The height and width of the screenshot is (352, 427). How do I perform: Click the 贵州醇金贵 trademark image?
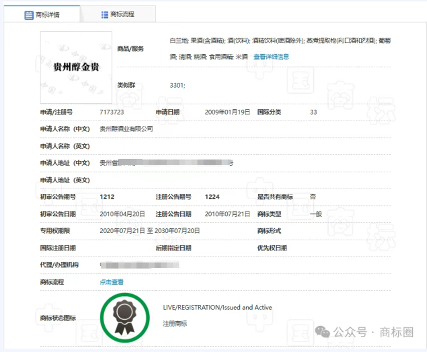76,66
